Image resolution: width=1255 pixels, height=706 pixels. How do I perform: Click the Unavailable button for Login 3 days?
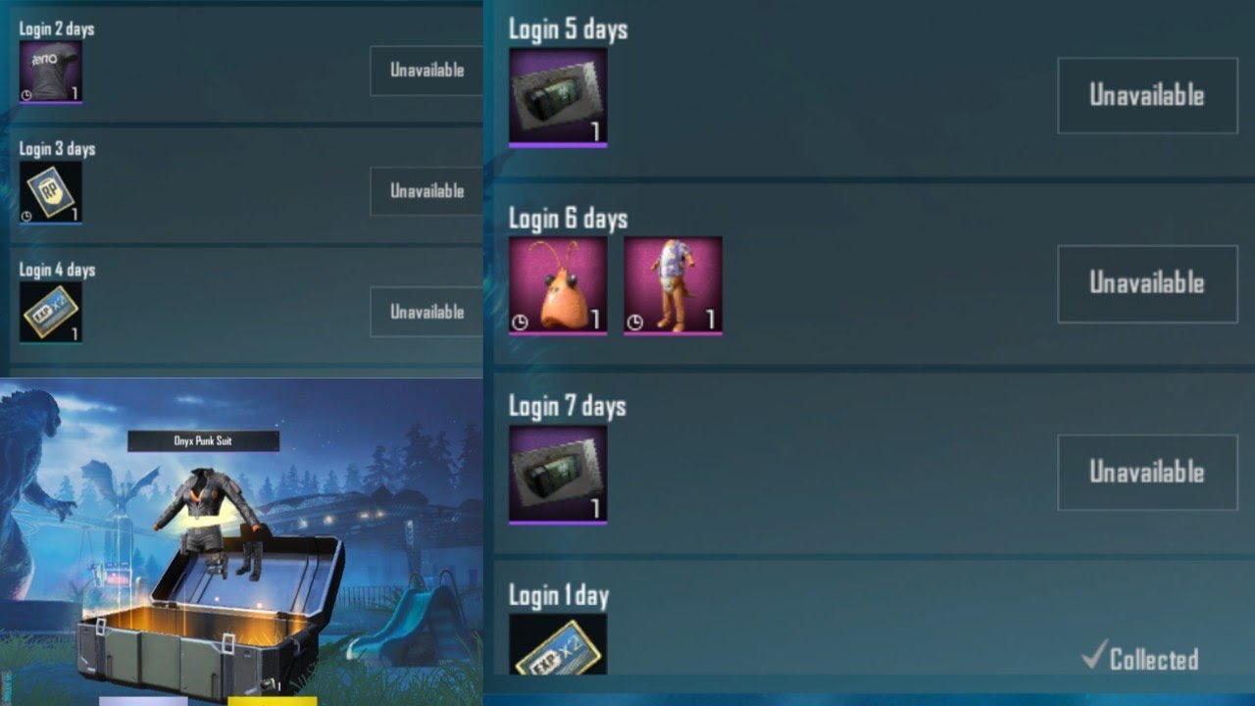[427, 191]
